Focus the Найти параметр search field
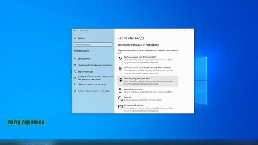Image resolution: width=258 pixels, height=145 pixels. click(x=93, y=45)
